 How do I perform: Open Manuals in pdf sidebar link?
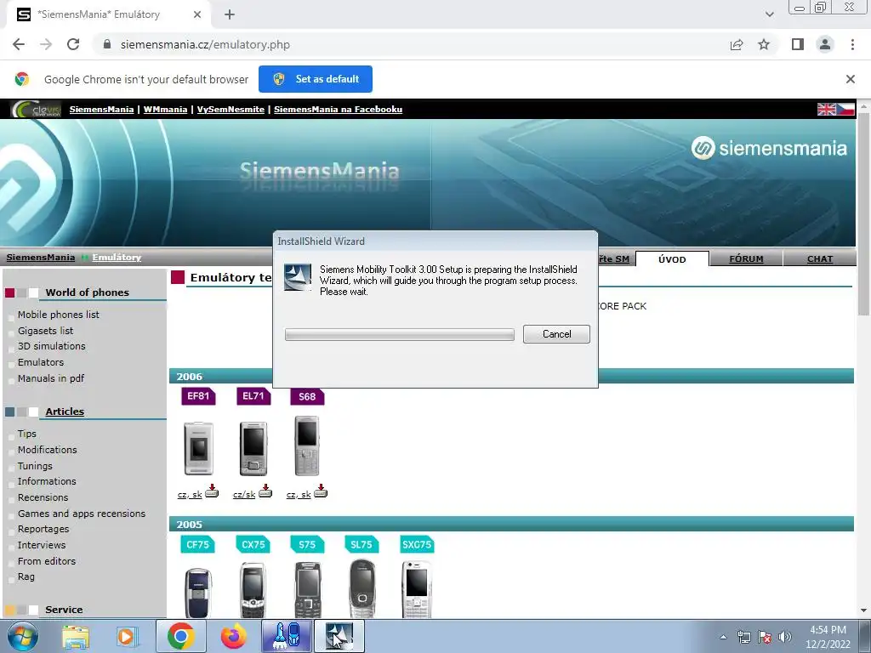pyautogui.click(x=51, y=378)
